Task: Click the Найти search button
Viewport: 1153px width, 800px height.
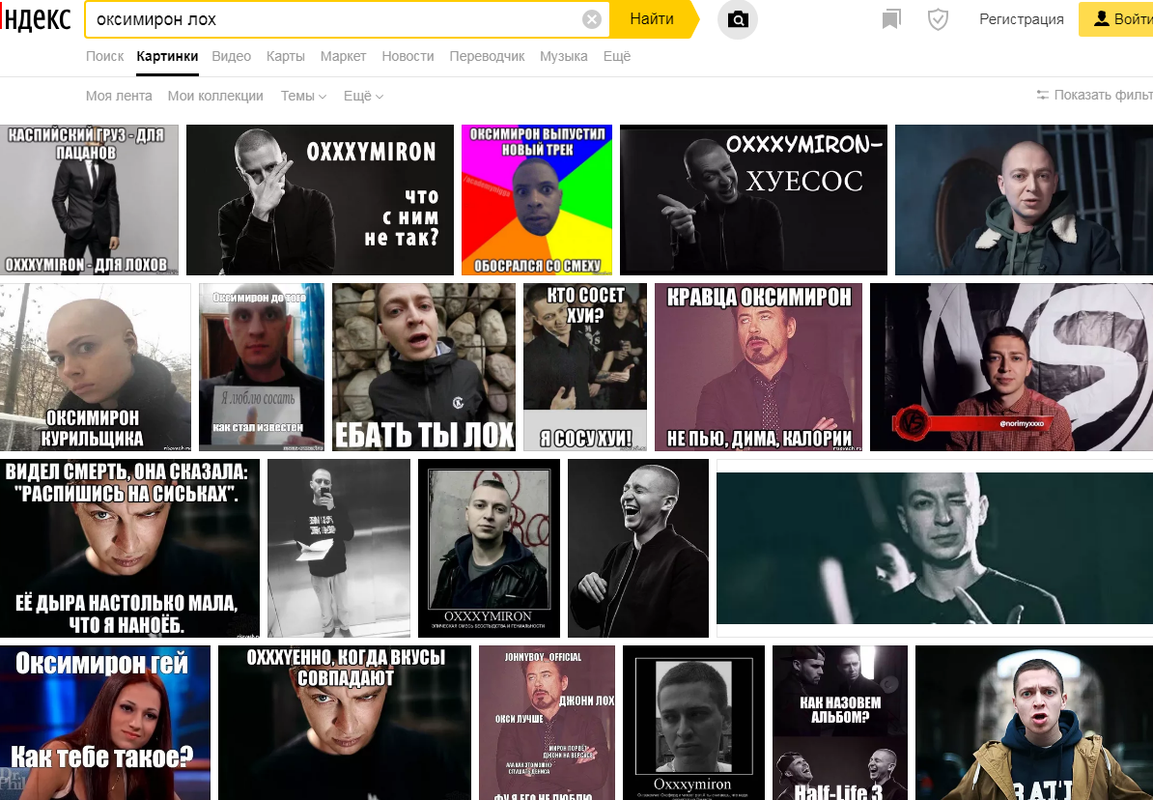Action: coord(652,19)
